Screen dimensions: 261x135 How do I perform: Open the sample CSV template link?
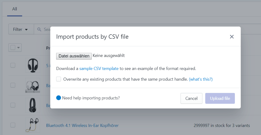tap(99, 68)
